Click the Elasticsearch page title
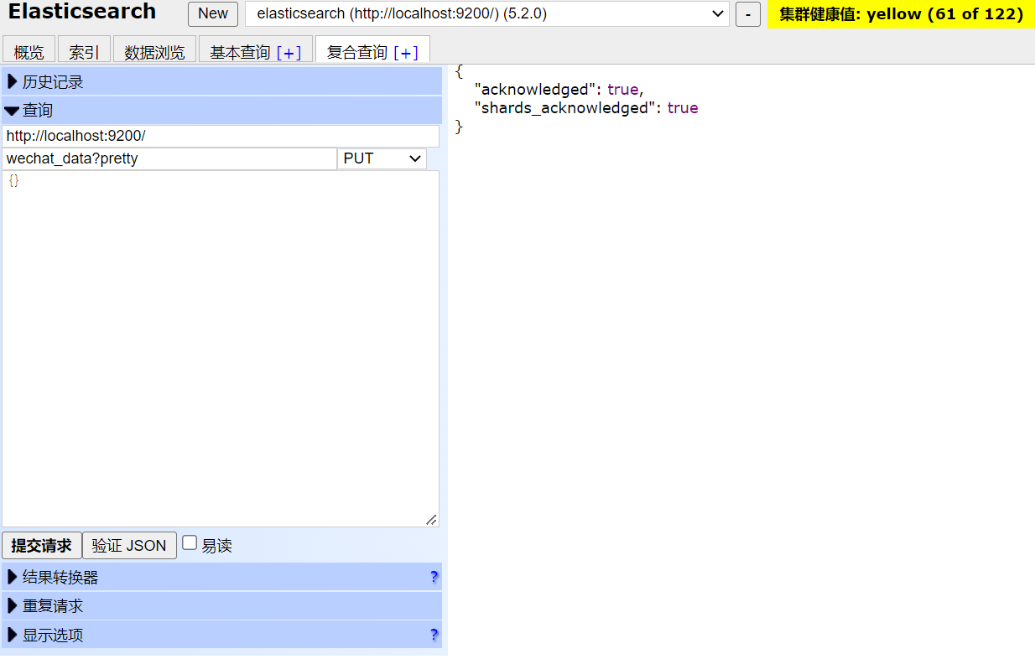 click(82, 12)
